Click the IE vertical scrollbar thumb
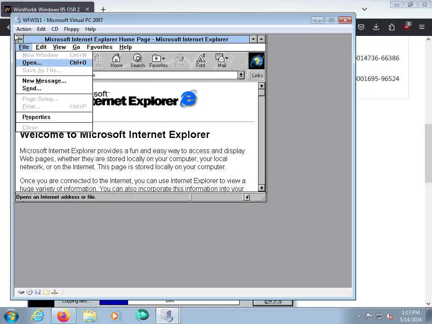Image resolution: width=432 pixels, height=324 pixels. [262, 92]
